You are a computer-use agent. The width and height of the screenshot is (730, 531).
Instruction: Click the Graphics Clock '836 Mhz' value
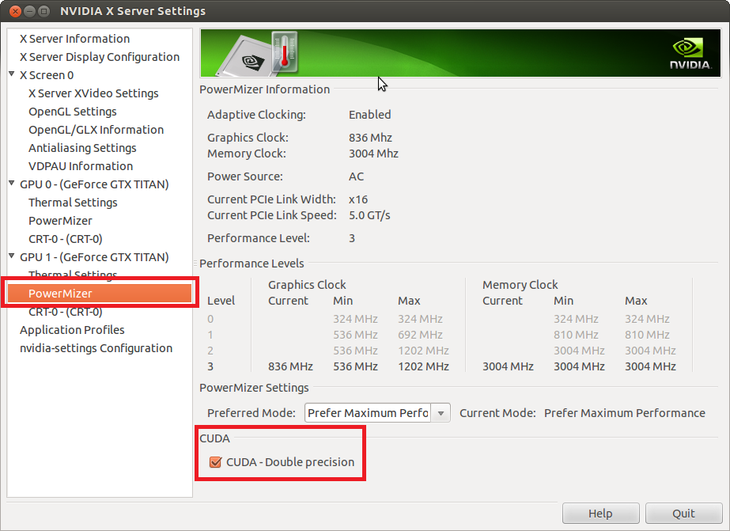point(370,138)
